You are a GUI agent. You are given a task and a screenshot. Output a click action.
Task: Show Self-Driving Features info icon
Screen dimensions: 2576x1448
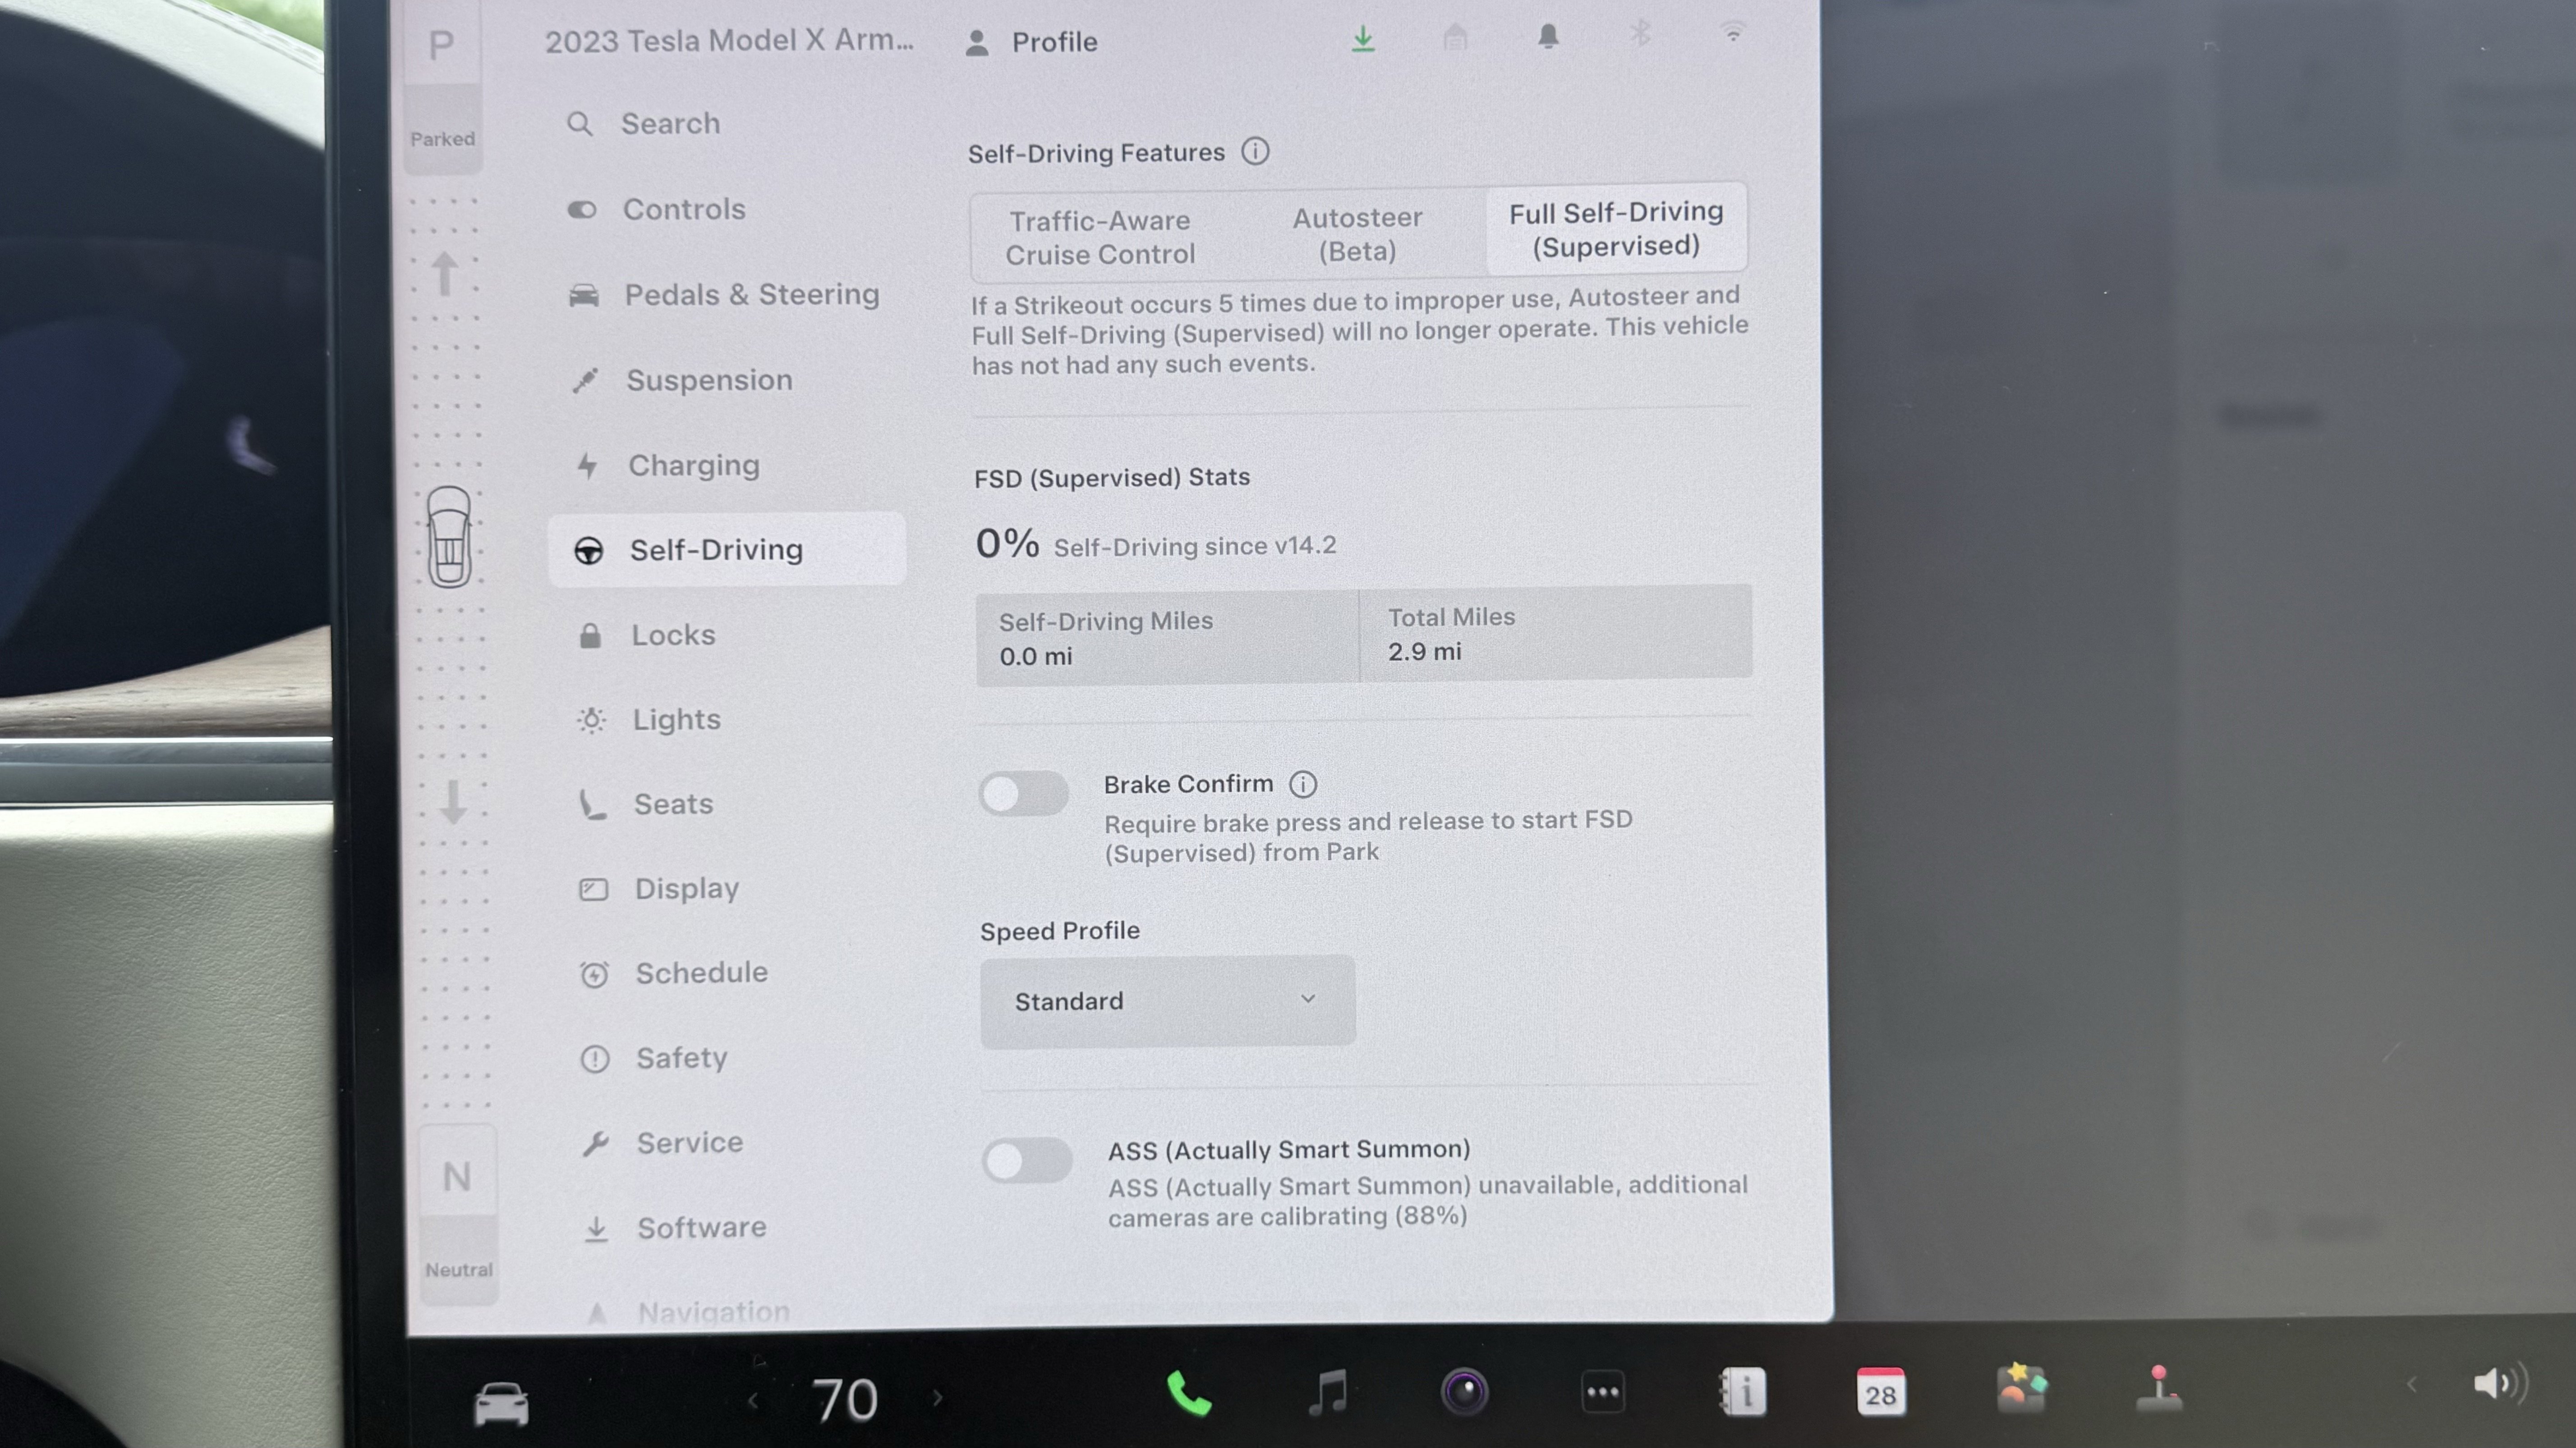pos(1255,152)
